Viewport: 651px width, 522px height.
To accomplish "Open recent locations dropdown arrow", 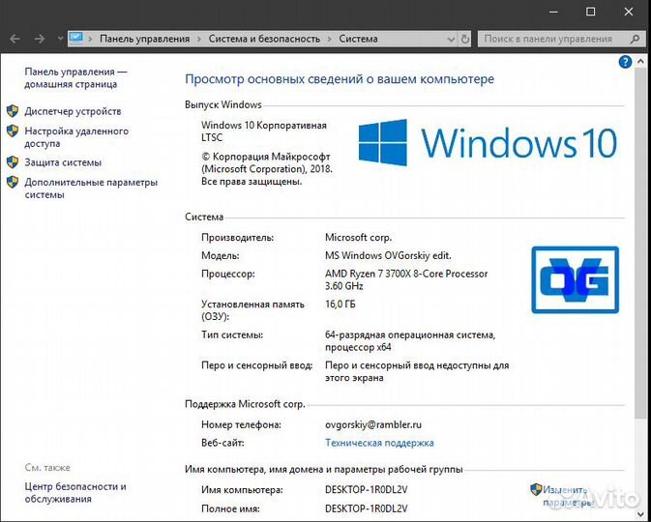I will [60, 39].
